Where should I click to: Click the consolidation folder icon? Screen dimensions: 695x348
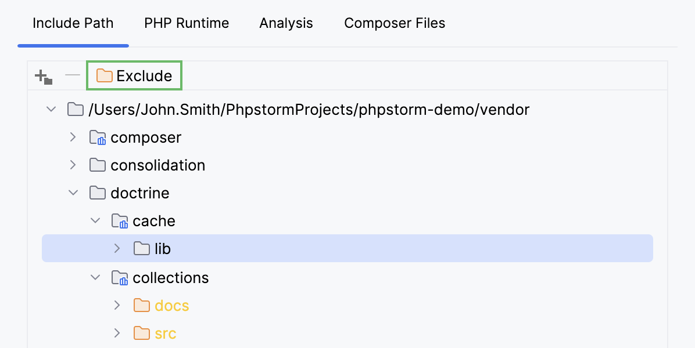tap(97, 165)
